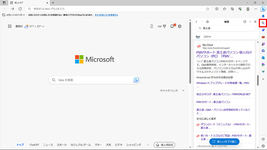The width and height of the screenshot is (267, 150).
Task: Toggle split screen view icon
Action: click(217, 9)
